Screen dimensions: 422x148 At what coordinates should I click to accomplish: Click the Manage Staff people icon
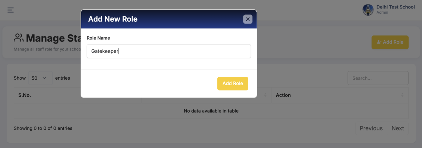click(x=18, y=38)
